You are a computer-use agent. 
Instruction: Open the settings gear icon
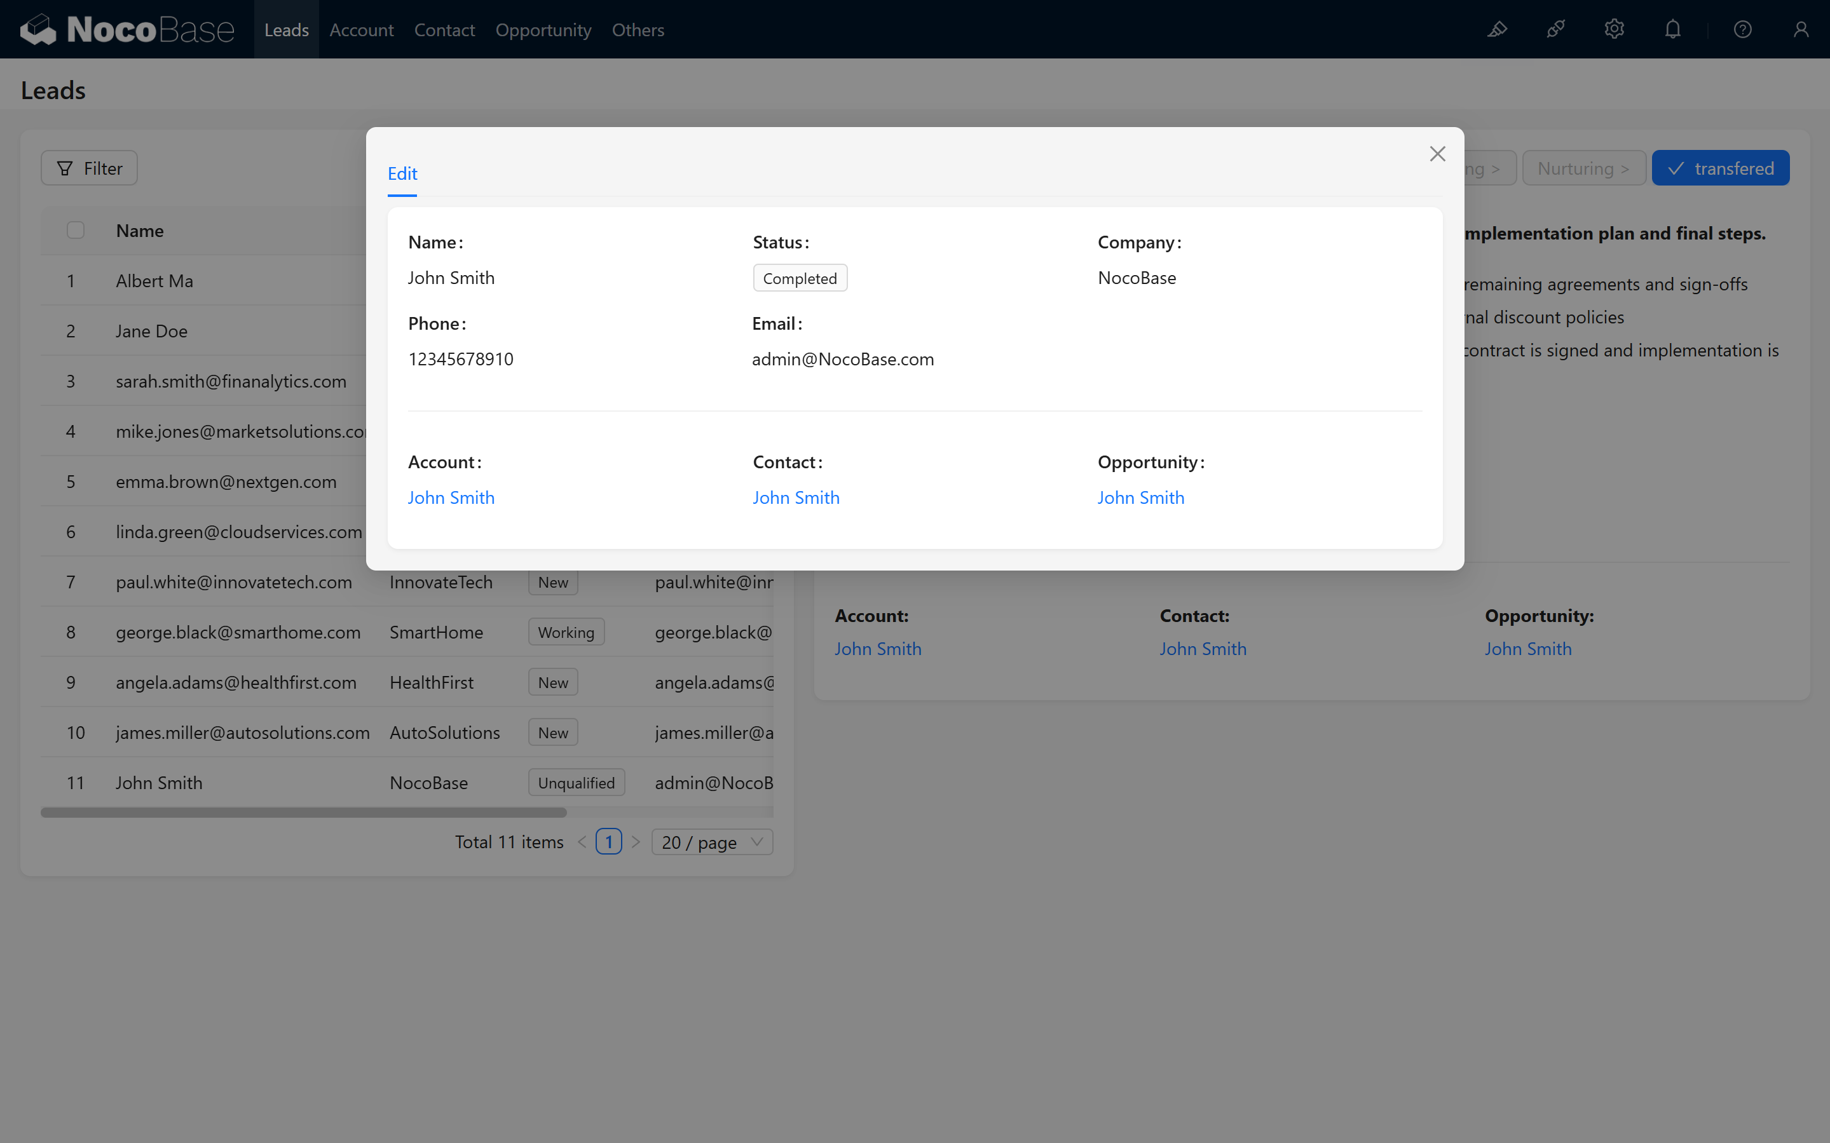pos(1614,29)
